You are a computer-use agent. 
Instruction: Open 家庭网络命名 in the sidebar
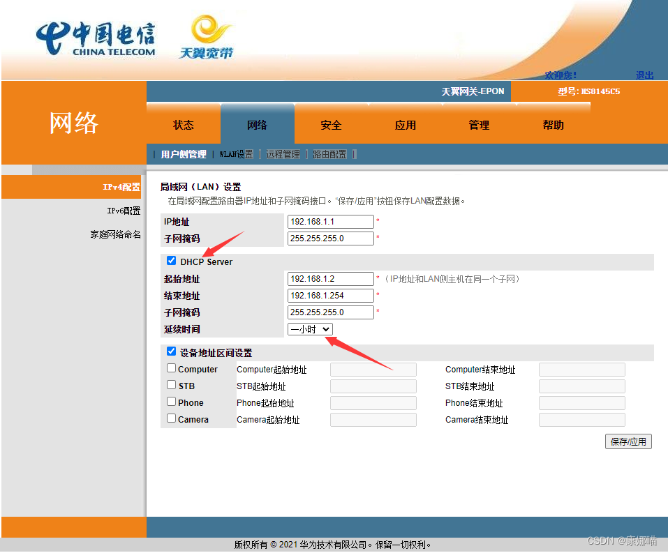115,234
